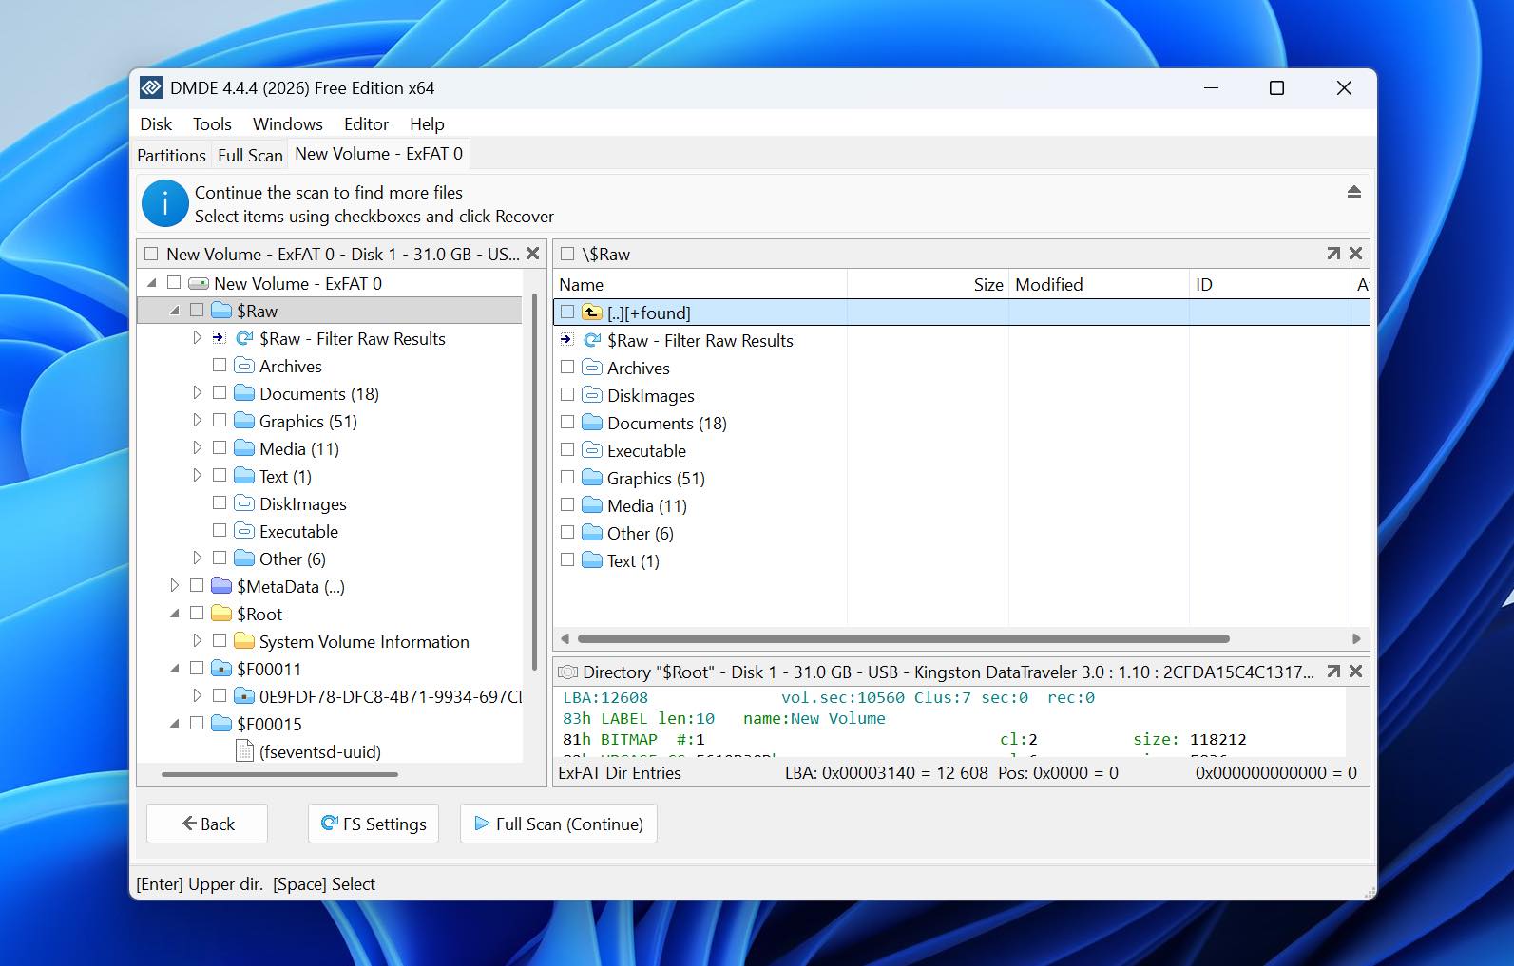Click the Documents (18) folder icon in tree
The width and height of the screenshot is (1514, 966).
click(244, 393)
